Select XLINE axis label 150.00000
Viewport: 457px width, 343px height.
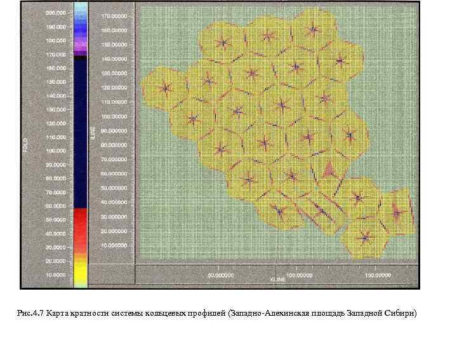378,275
